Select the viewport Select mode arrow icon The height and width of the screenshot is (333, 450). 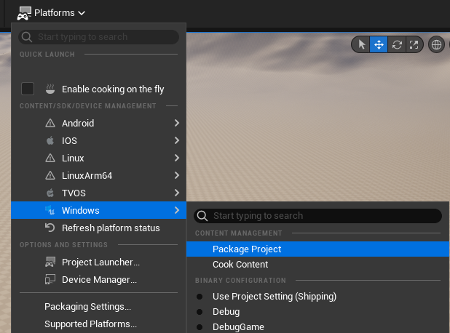pos(361,45)
